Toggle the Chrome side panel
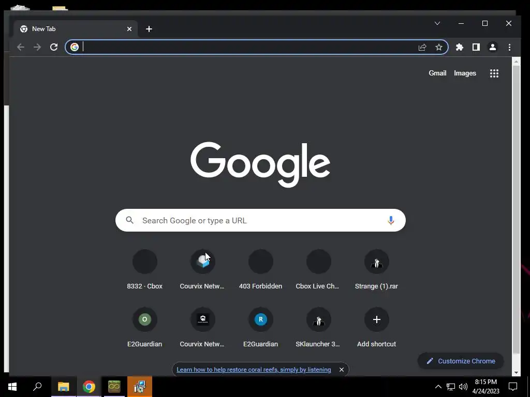530x397 pixels. [476, 47]
